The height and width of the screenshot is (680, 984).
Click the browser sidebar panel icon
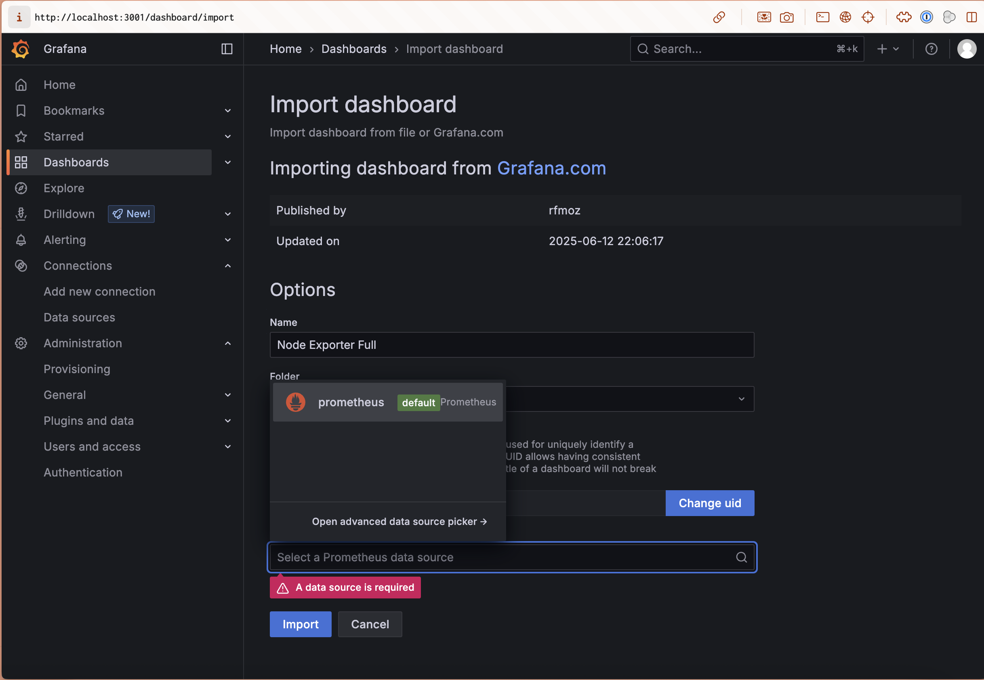point(971,17)
